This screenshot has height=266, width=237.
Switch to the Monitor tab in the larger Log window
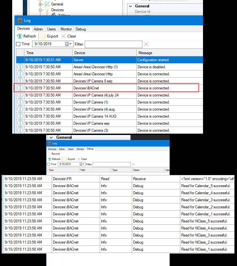click(66, 29)
